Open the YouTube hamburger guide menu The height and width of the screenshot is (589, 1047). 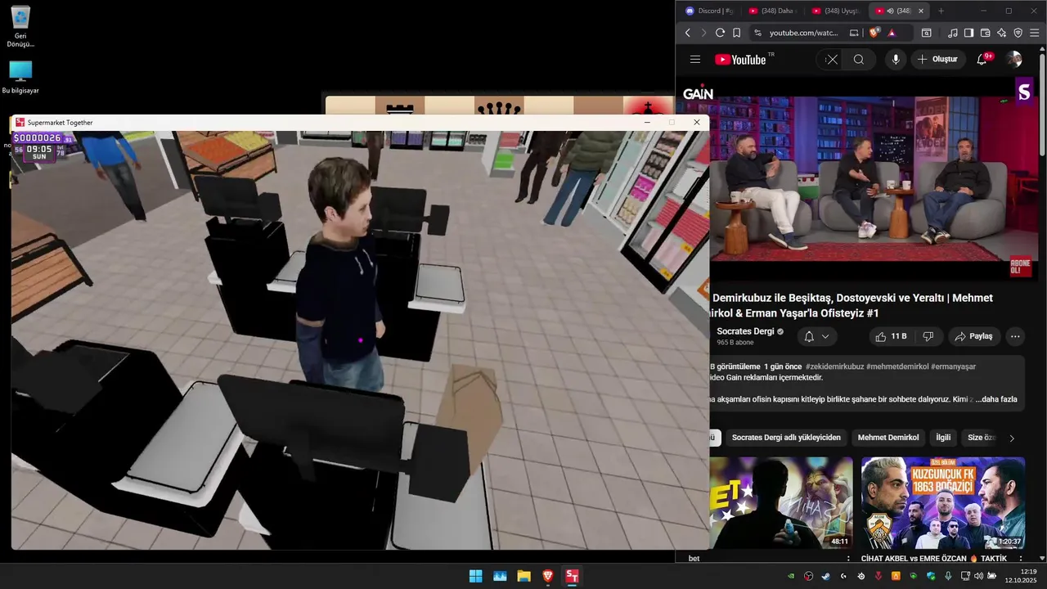click(x=695, y=60)
